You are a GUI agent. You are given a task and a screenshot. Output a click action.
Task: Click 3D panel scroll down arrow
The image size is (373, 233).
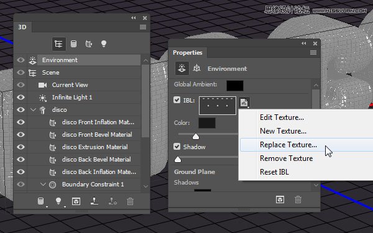coord(145,186)
